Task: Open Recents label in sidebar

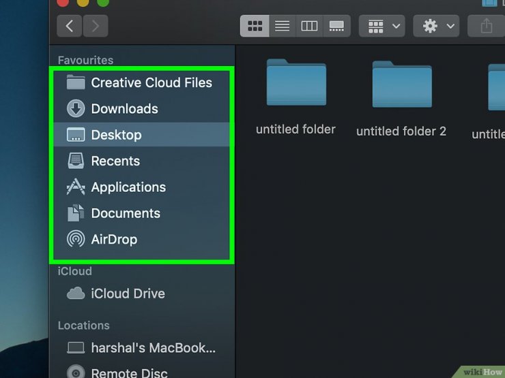Action: pos(115,161)
